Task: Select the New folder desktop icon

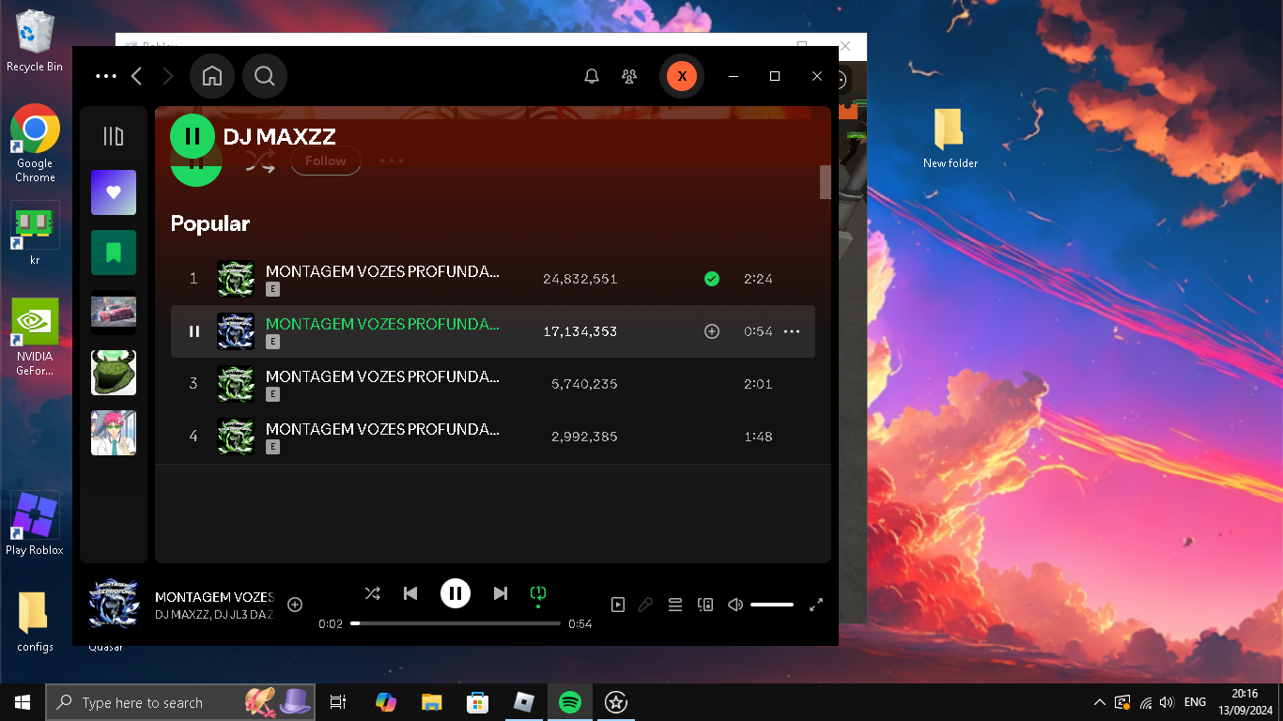Action: click(950, 138)
